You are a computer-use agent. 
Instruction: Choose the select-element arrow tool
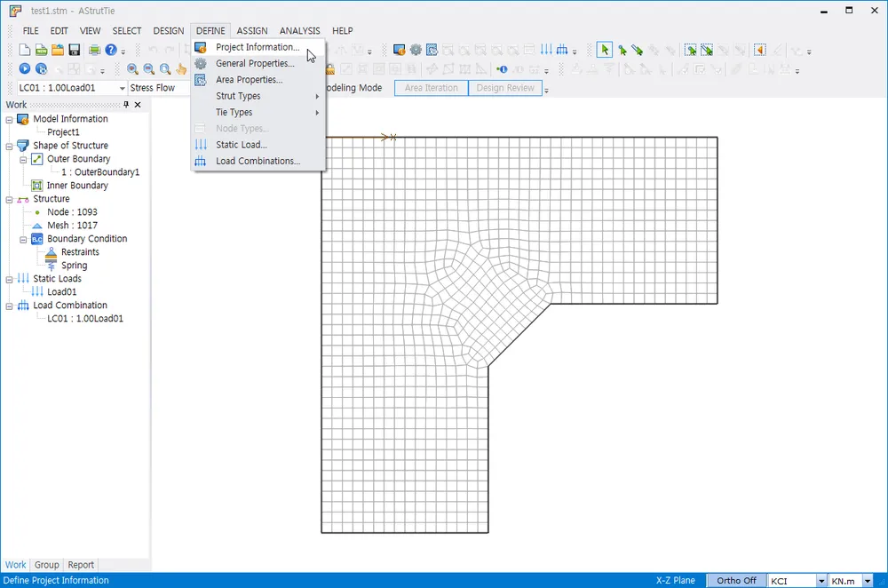coord(638,51)
